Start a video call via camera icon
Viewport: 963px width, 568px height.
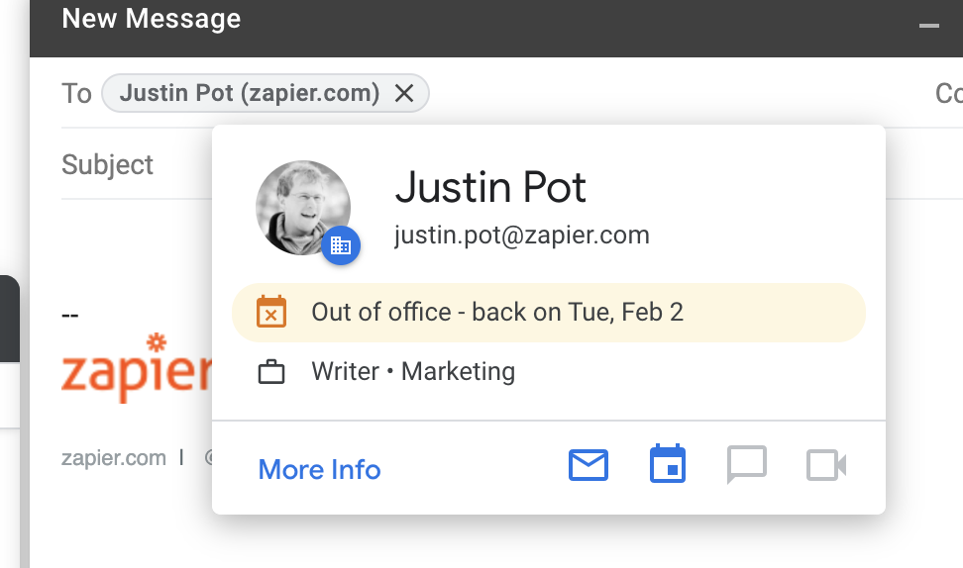click(x=826, y=465)
